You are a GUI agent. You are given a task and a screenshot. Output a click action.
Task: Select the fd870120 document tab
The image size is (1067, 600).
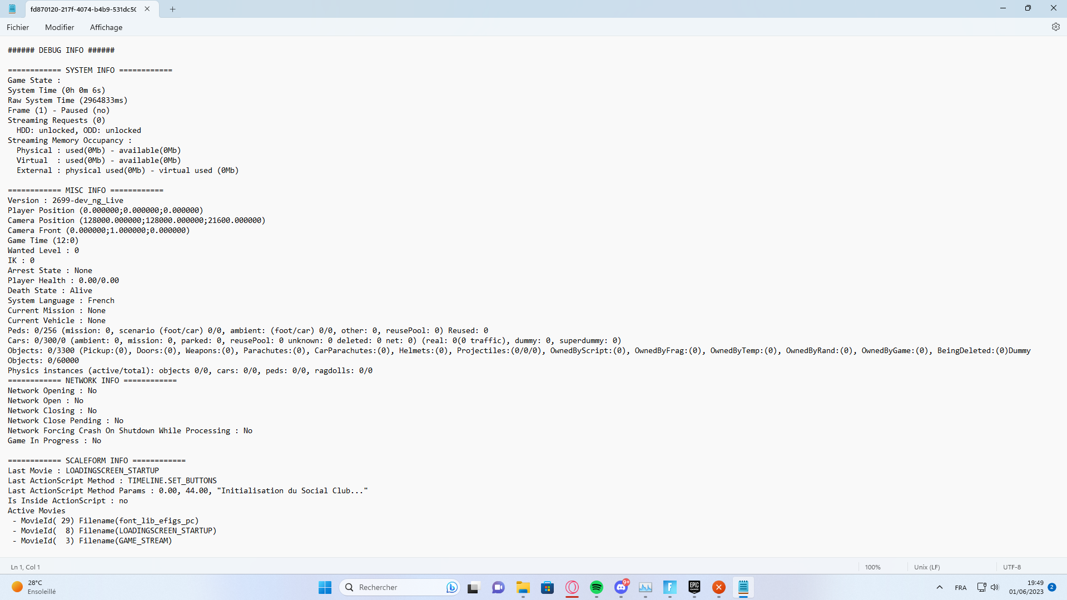click(x=83, y=9)
